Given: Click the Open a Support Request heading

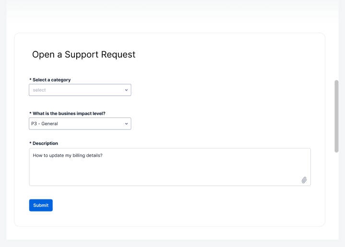Looking at the screenshot, I should 84,54.
